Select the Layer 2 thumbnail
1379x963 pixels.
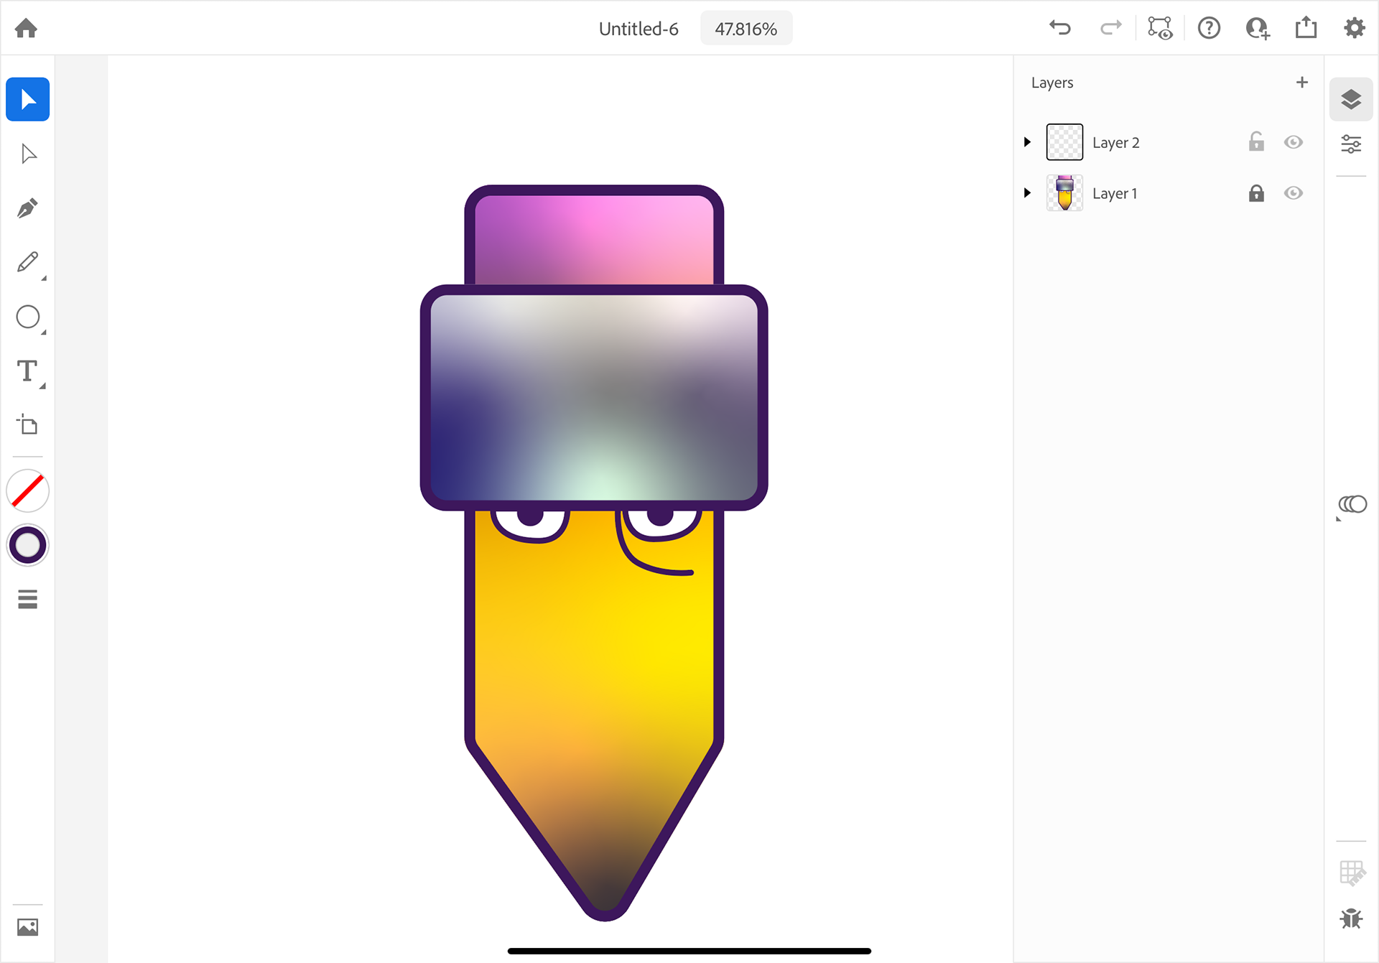click(1064, 142)
